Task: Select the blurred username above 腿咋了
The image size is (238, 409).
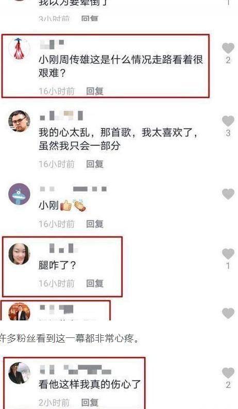Action: (63, 248)
